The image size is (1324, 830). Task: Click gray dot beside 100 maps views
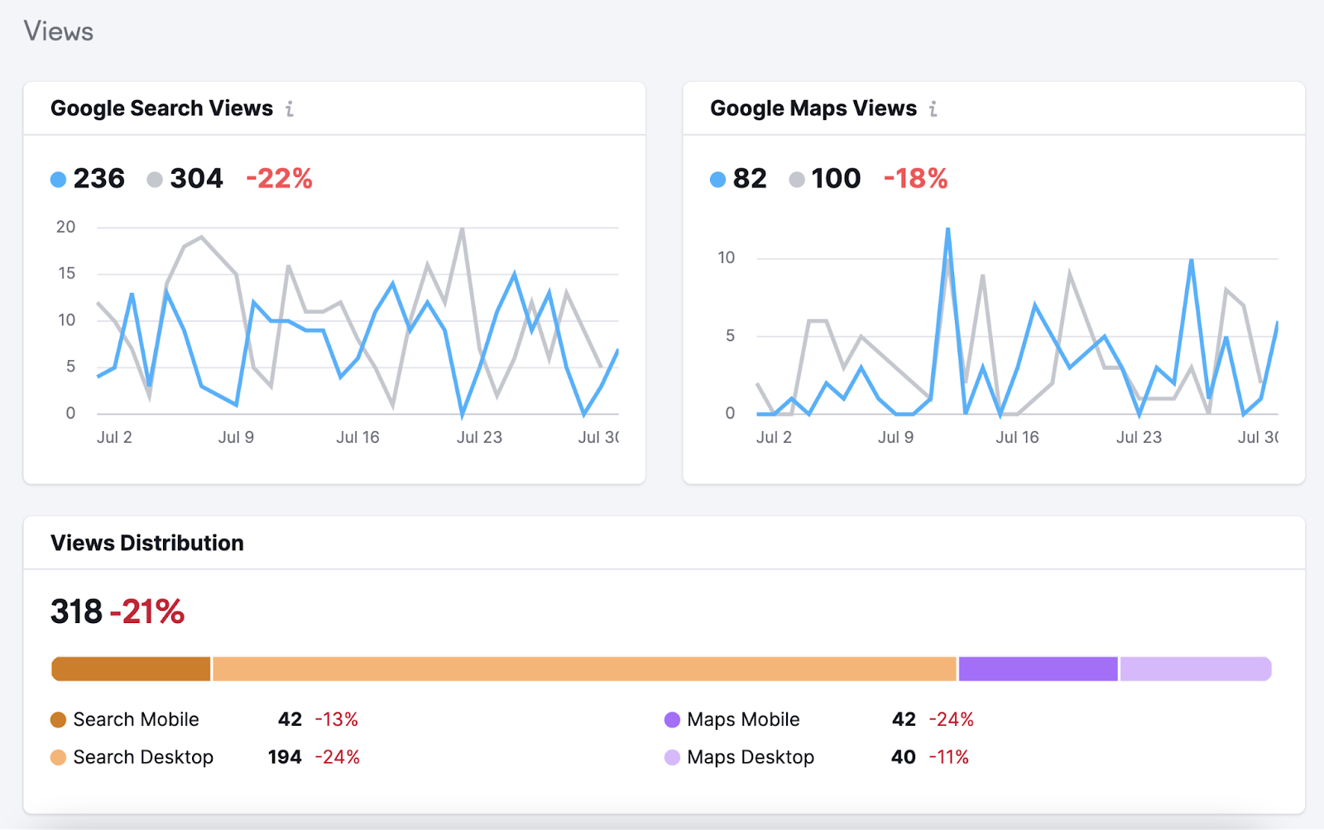[797, 179]
